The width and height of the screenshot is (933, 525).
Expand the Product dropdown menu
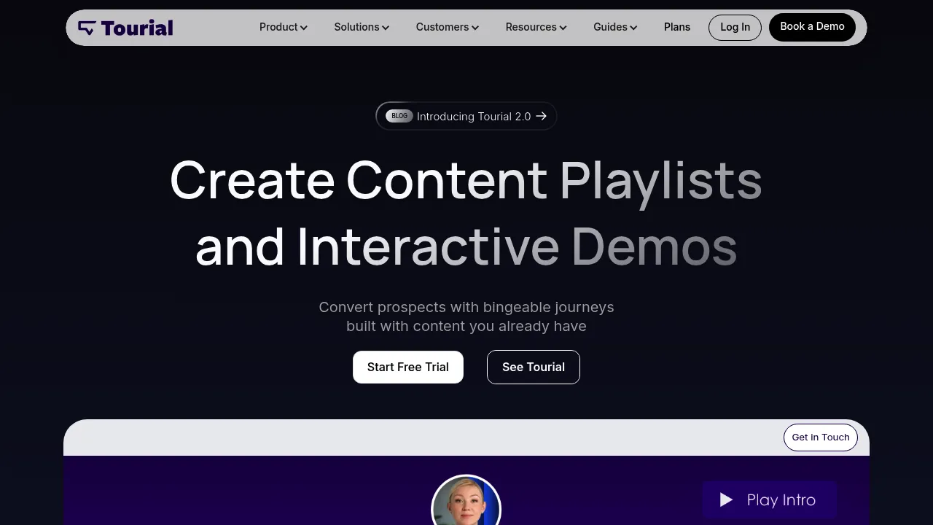[x=284, y=27]
